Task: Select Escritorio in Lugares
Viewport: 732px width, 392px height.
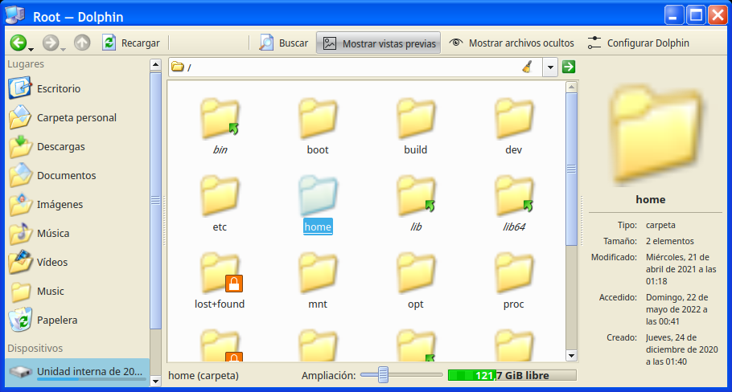Action: click(x=77, y=88)
